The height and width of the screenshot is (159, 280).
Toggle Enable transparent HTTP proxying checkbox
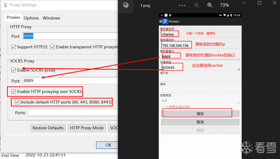point(52,47)
